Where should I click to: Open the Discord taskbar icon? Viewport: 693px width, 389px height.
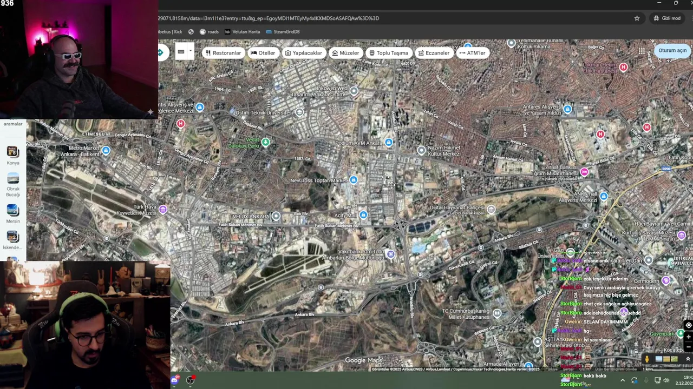pos(174,380)
